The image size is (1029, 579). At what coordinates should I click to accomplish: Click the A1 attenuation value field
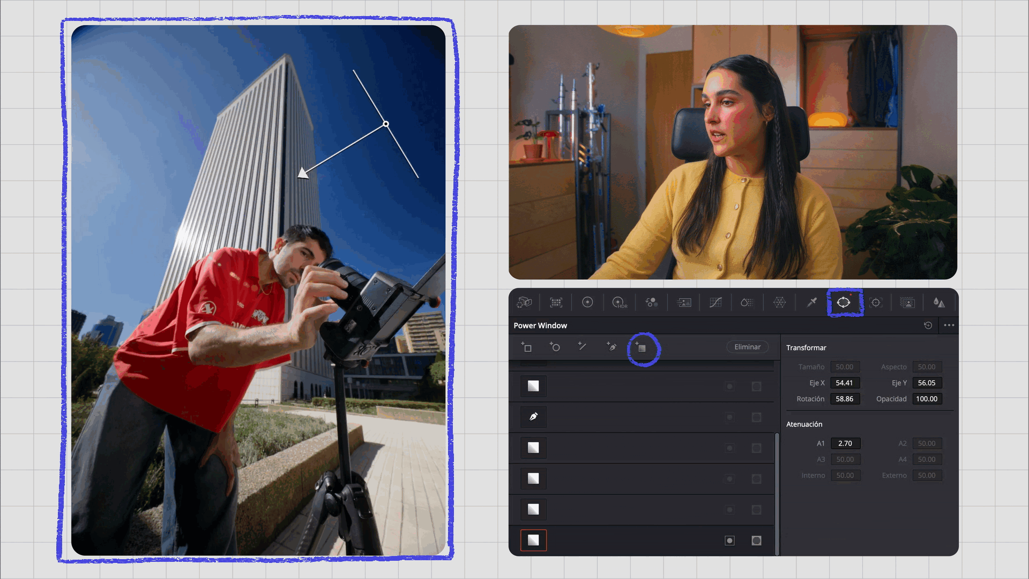click(x=845, y=443)
